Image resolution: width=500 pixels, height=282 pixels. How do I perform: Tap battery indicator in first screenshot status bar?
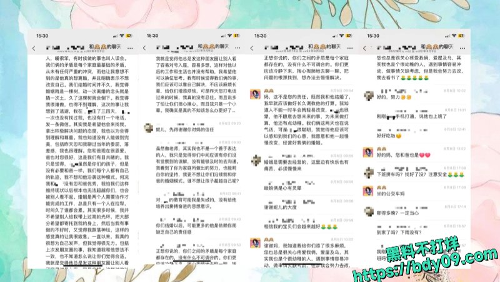pos(129,36)
